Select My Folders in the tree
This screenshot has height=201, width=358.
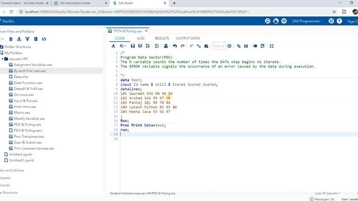[13, 53]
